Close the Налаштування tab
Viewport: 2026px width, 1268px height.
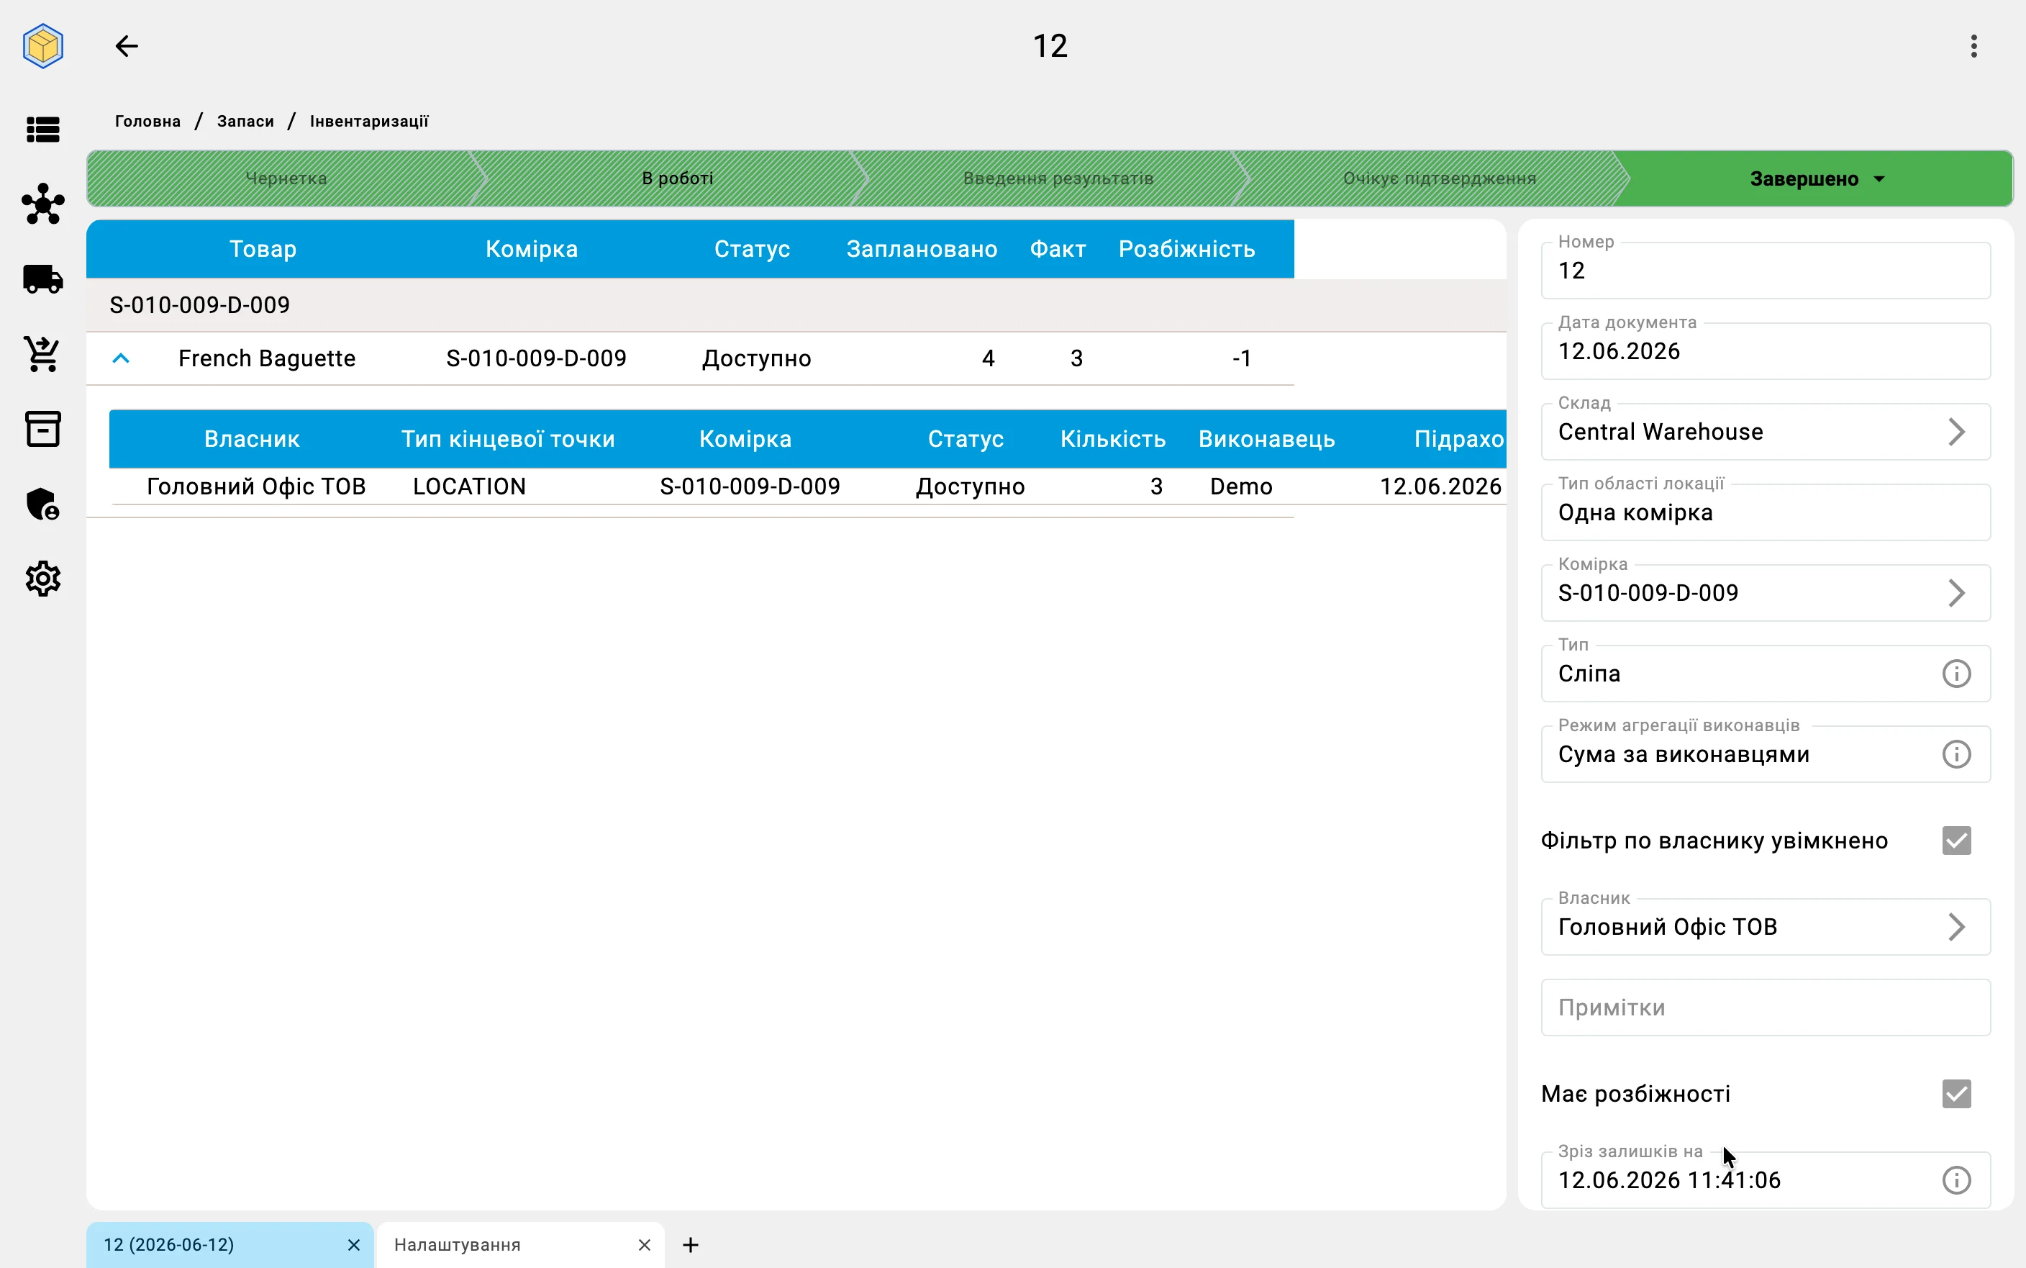644,1244
